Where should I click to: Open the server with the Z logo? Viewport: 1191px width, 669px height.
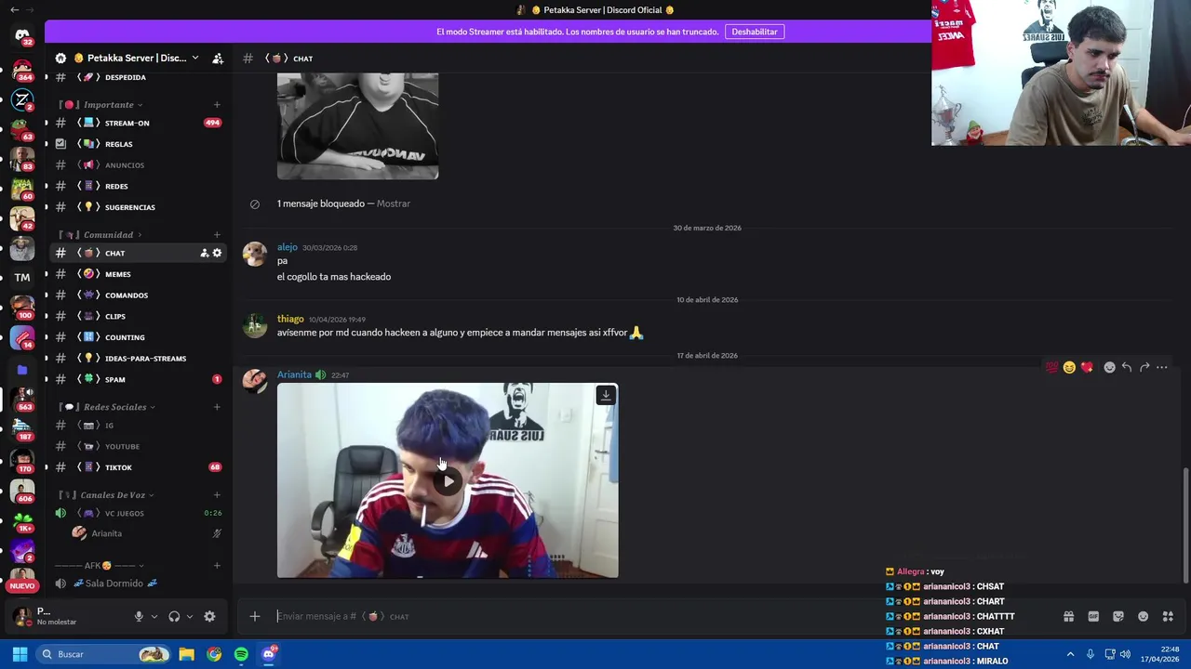22,99
